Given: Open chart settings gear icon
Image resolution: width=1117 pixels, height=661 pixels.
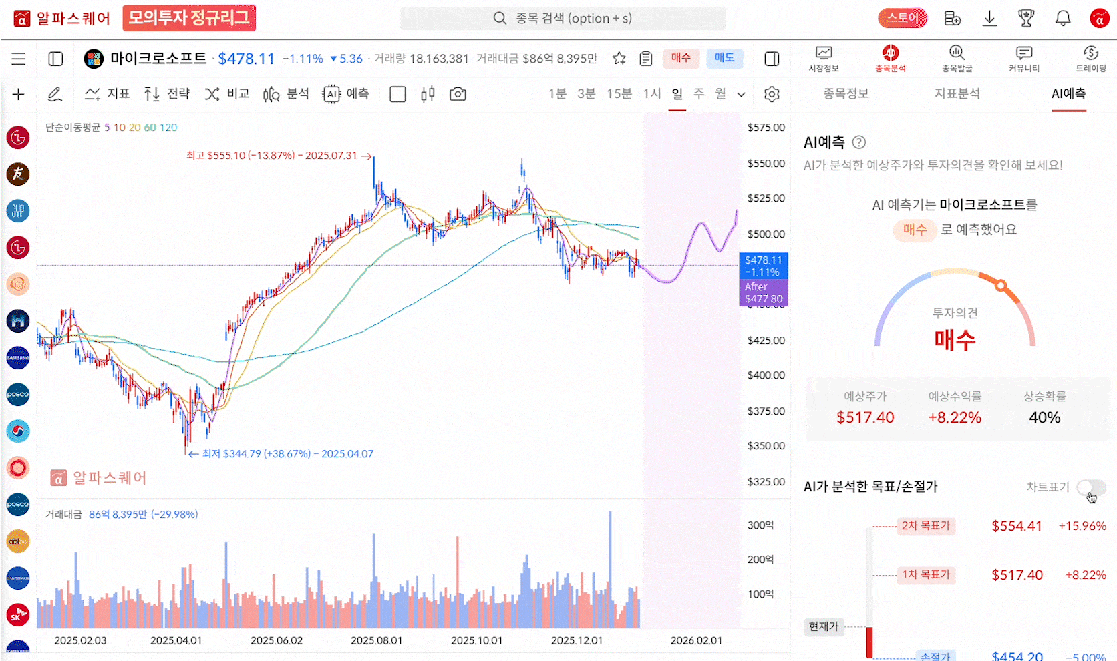Looking at the screenshot, I should point(772,94).
